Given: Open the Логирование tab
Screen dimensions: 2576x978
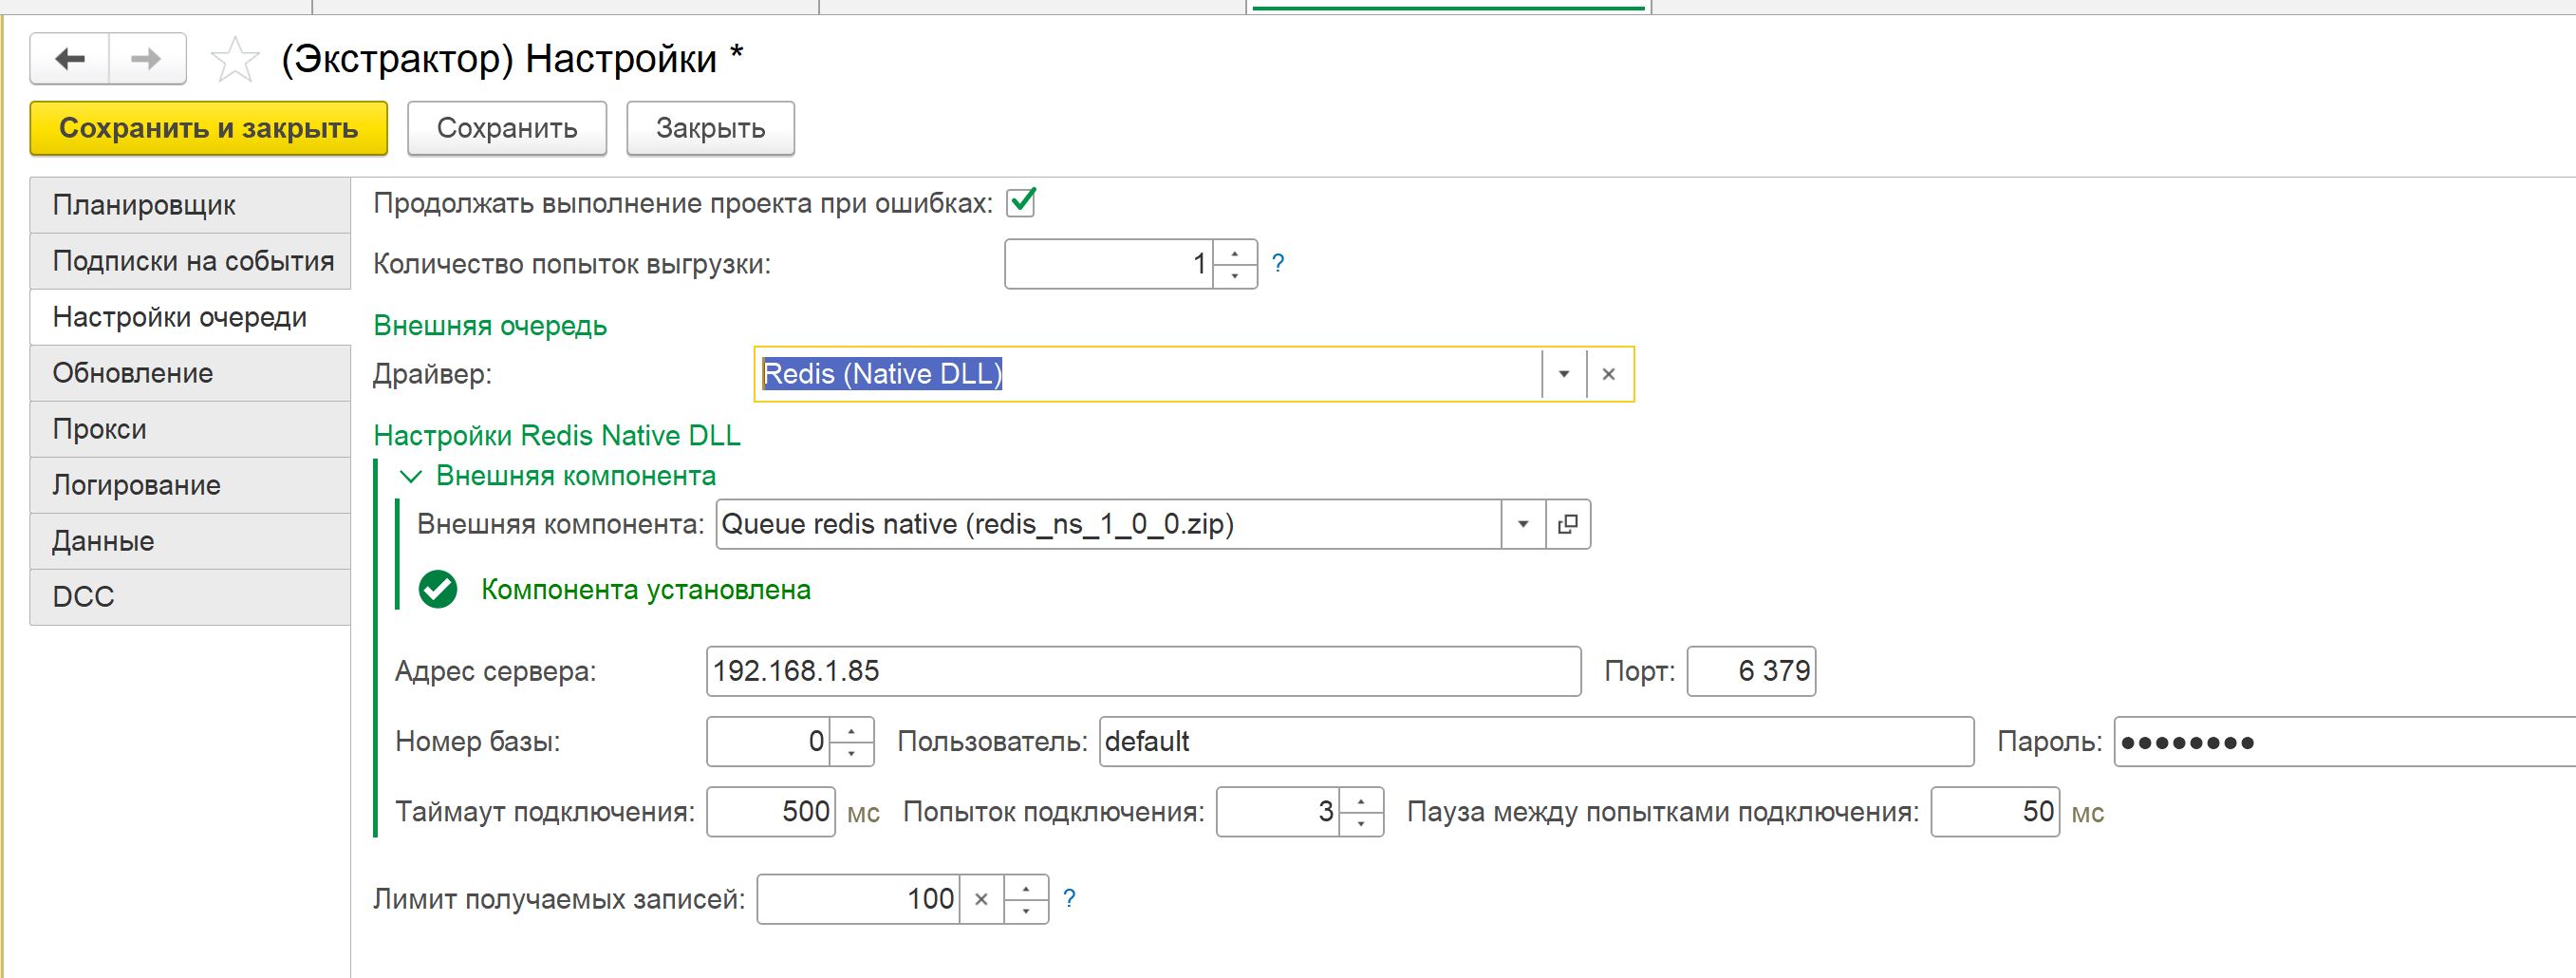Looking at the screenshot, I should point(190,485).
